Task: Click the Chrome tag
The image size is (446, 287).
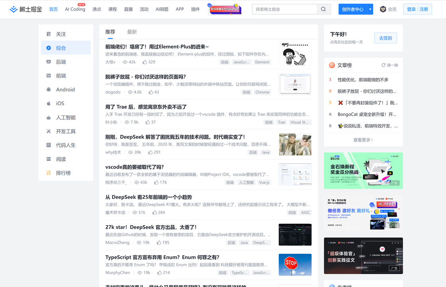Action: click(262, 92)
